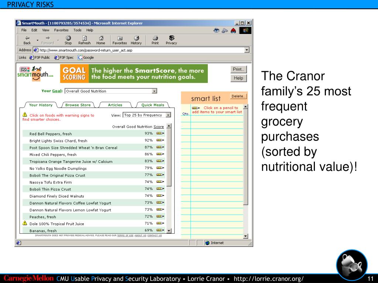Click the page Help button
The image size is (378, 283).
tap(238, 78)
